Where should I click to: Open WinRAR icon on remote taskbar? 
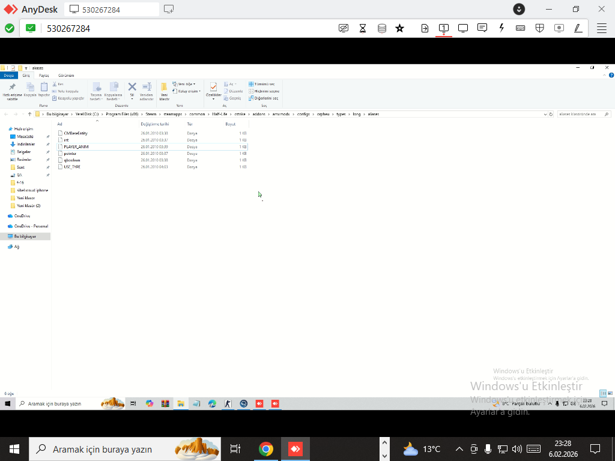click(165, 403)
